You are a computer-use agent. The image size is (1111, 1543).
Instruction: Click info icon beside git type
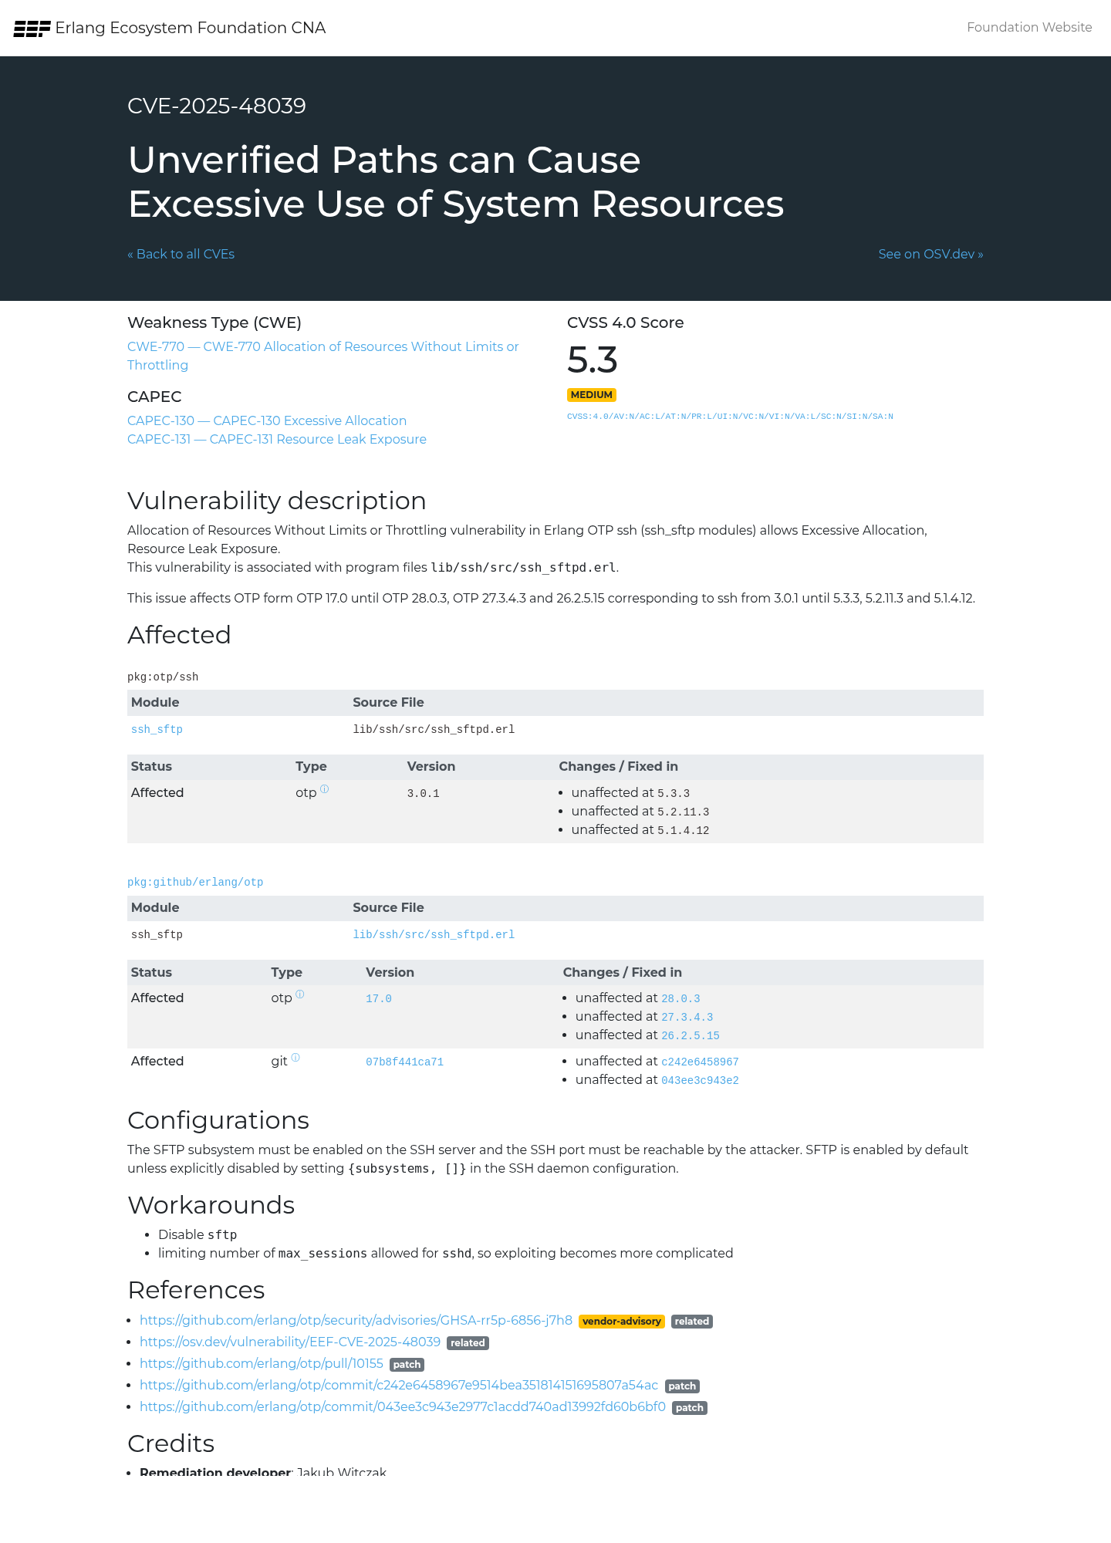pos(295,1057)
